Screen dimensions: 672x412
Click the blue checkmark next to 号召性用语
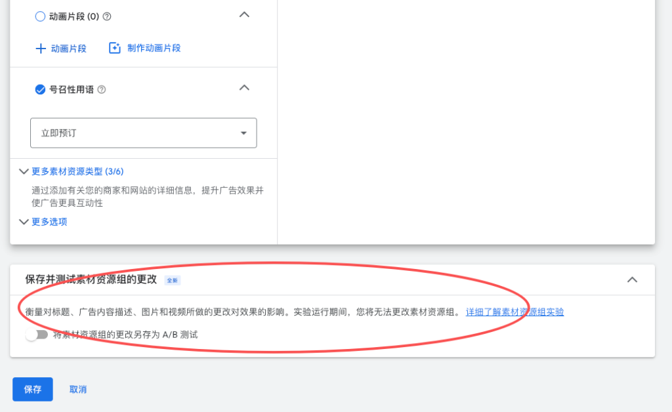(x=40, y=89)
